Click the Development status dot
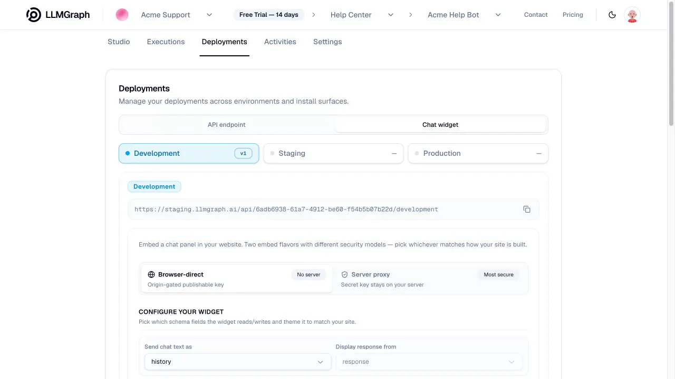The width and height of the screenshot is (675, 379). click(x=128, y=153)
